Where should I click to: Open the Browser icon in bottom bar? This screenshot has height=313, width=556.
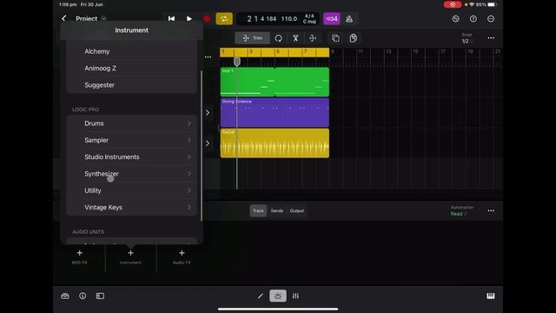coord(65,296)
